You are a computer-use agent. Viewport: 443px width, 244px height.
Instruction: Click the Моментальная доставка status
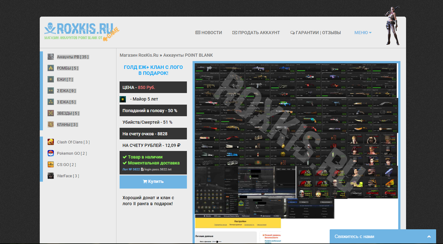[x=151, y=163]
